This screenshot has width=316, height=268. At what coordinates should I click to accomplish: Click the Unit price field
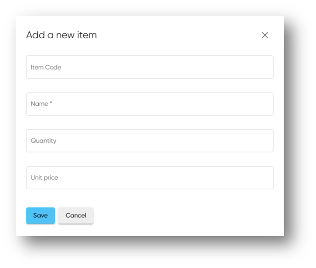pyautogui.click(x=150, y=177)
